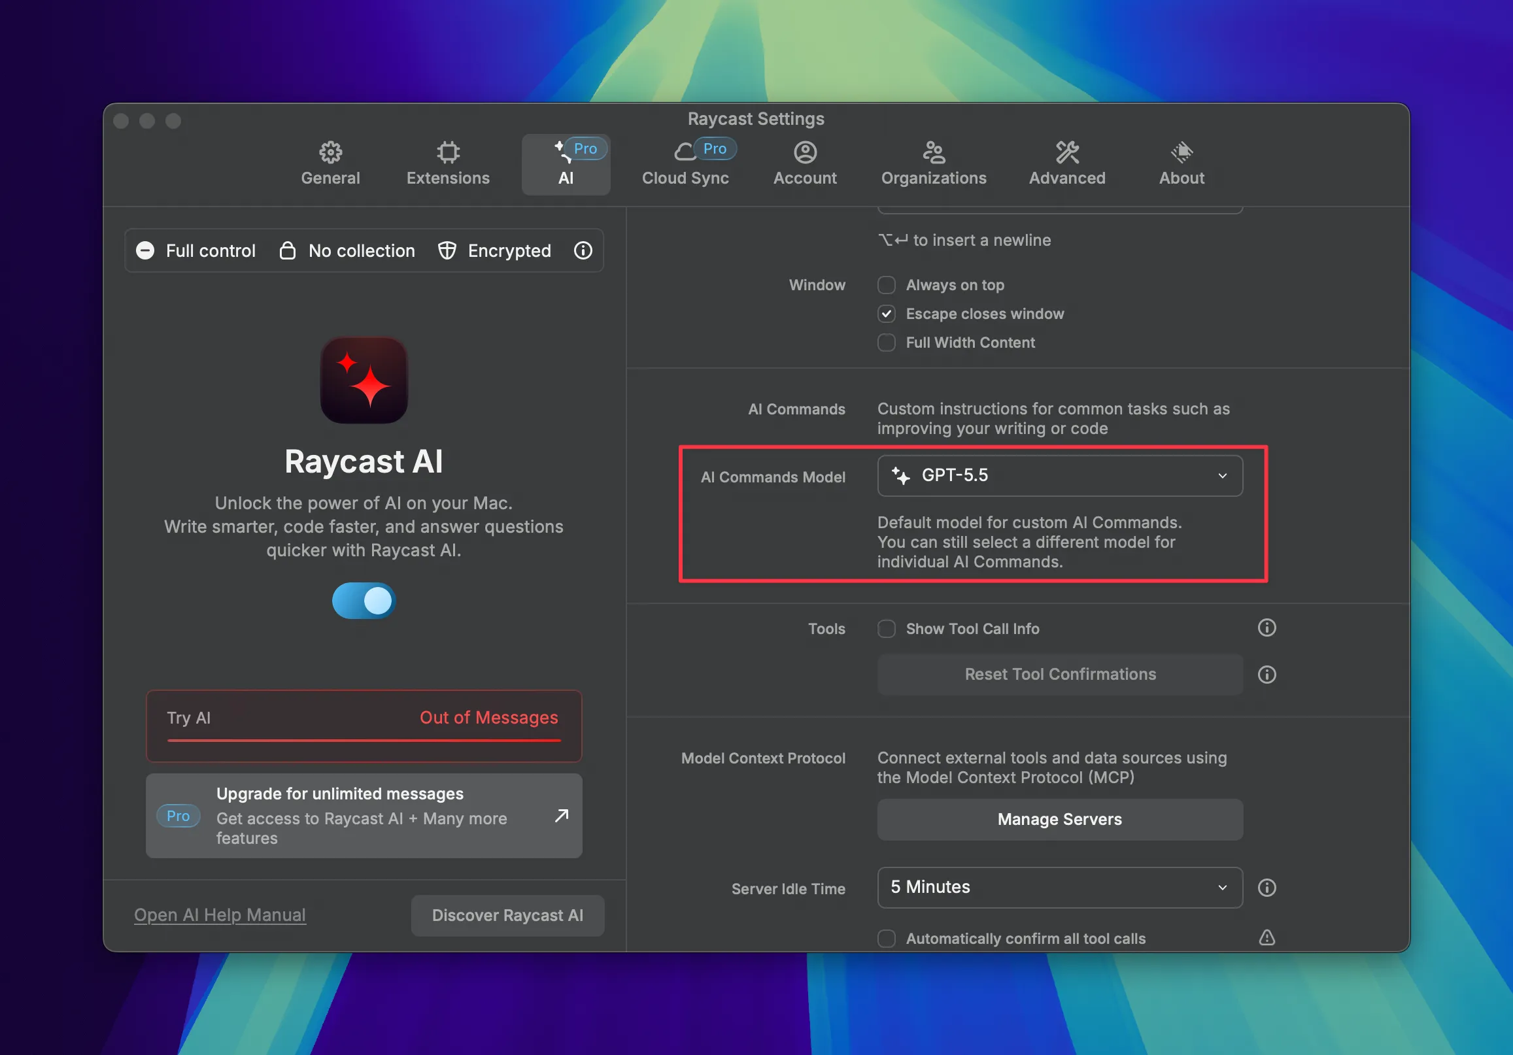Click the No collection lock icon
The height and width of the screenshot is (1055, 1513).
pos(287,250)
